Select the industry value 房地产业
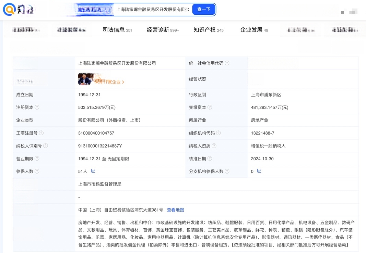The height and width of the screenshot is (253, 366). point(260,120)
